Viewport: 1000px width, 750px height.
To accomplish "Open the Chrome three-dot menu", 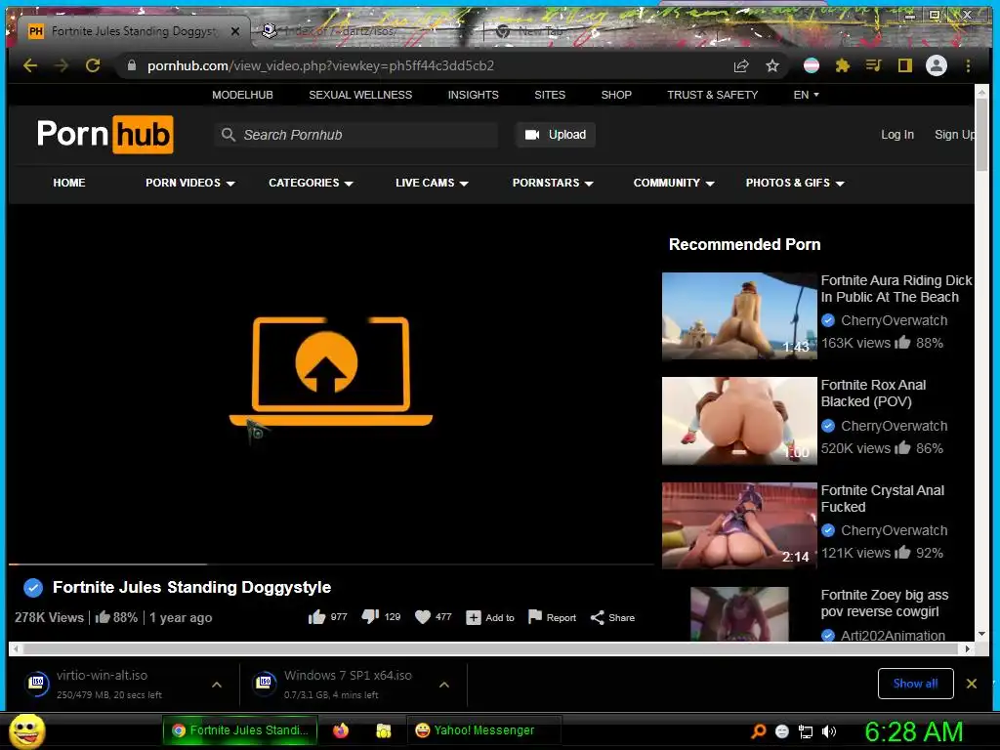I will 968,65.
